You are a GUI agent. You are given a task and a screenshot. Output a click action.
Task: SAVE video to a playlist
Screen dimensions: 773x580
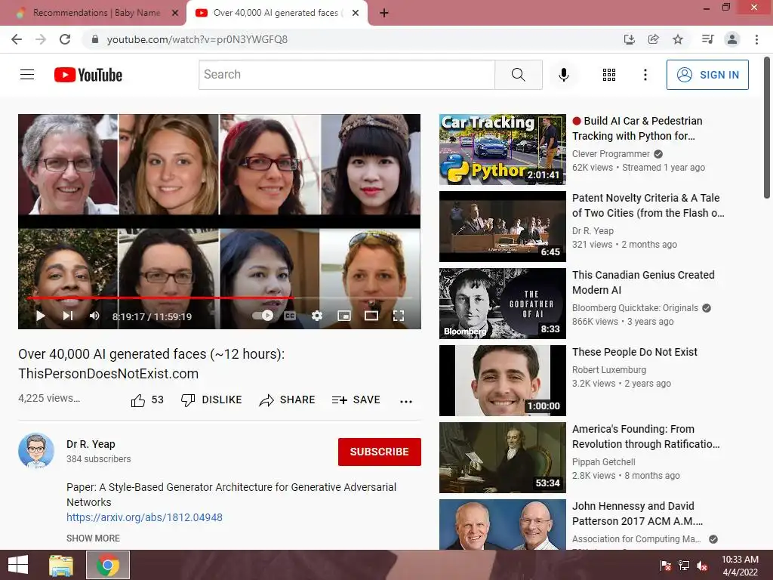click(x=356, y=400)
